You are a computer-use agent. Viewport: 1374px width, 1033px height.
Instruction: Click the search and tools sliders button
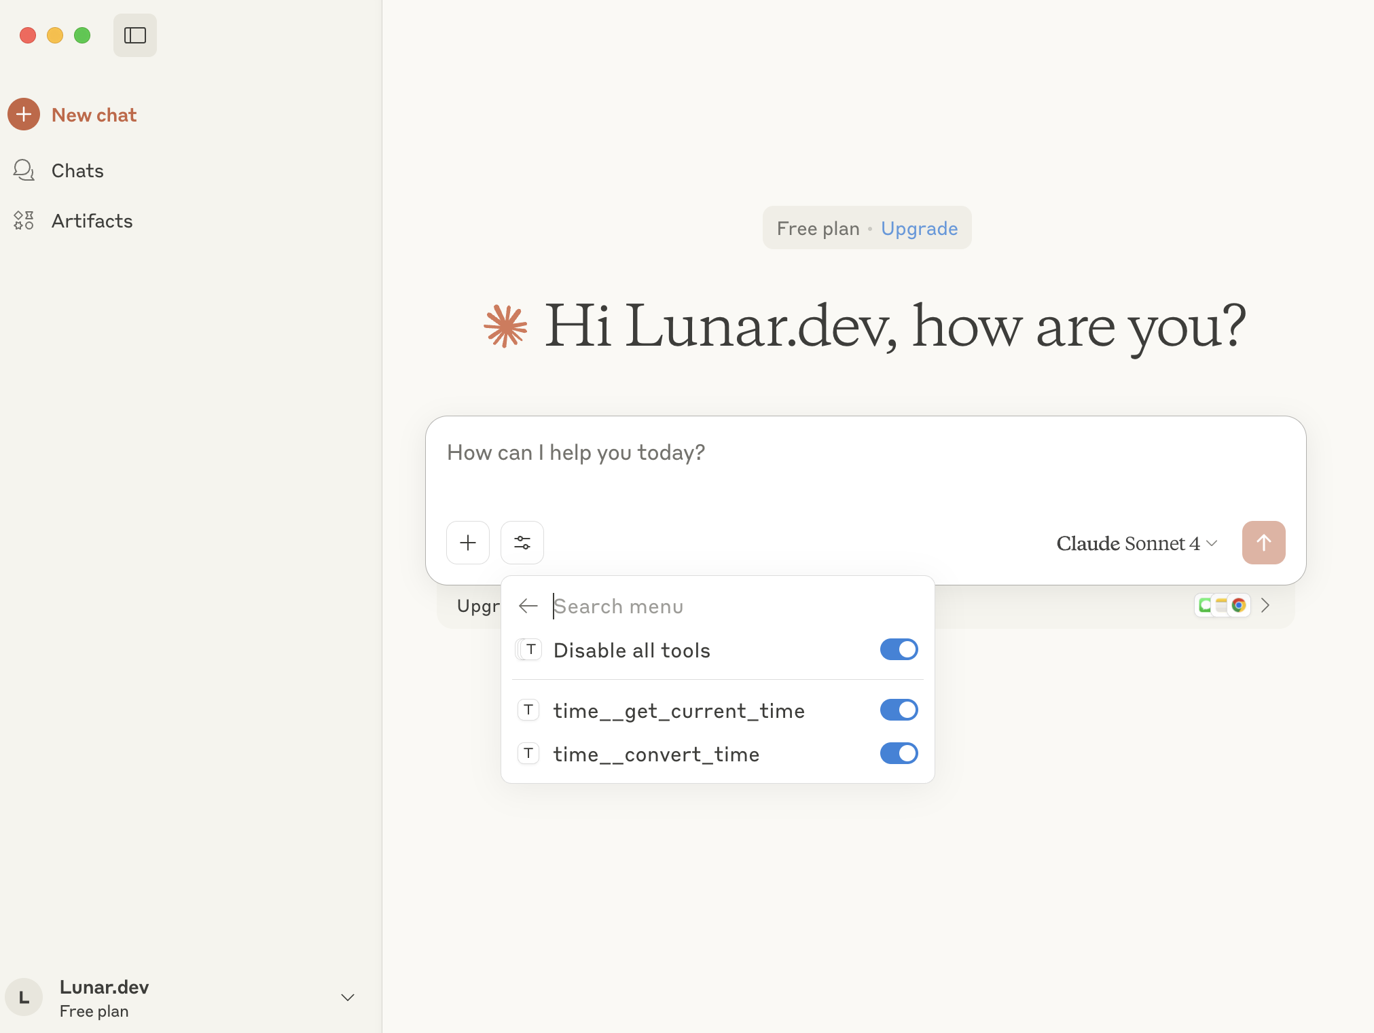click(x=522, y=543)
